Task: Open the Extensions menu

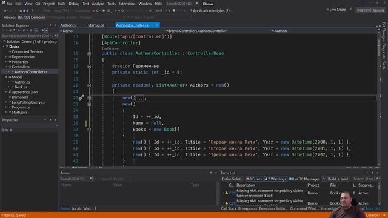Action: pos(127,4)
